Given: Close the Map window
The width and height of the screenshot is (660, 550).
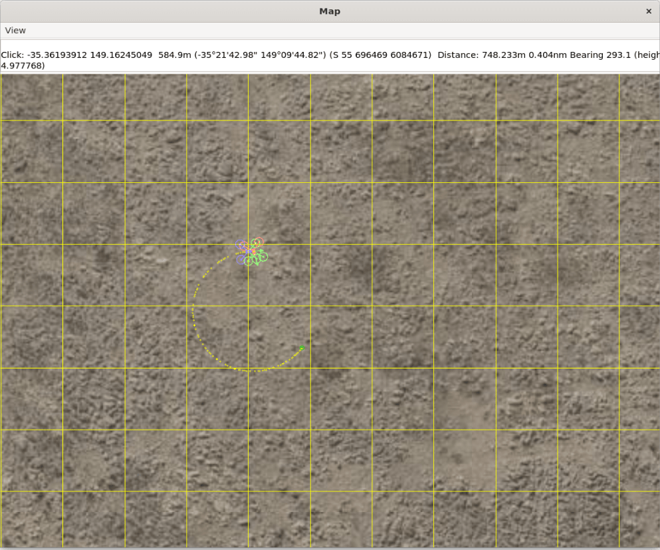Looking at the screenshot, I should click(x=649, y=11).
